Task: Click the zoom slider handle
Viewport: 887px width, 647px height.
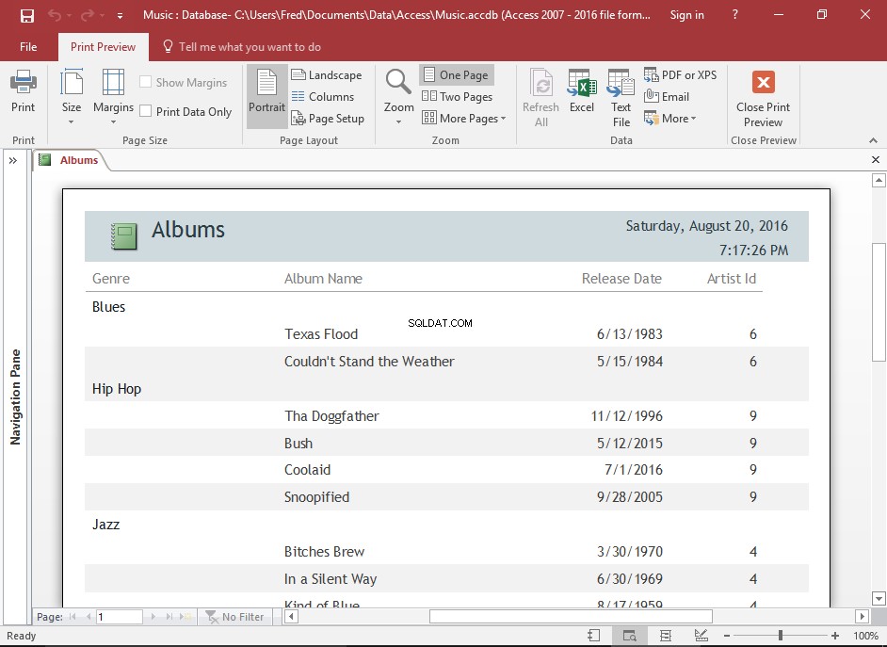Action: (781, 636)
